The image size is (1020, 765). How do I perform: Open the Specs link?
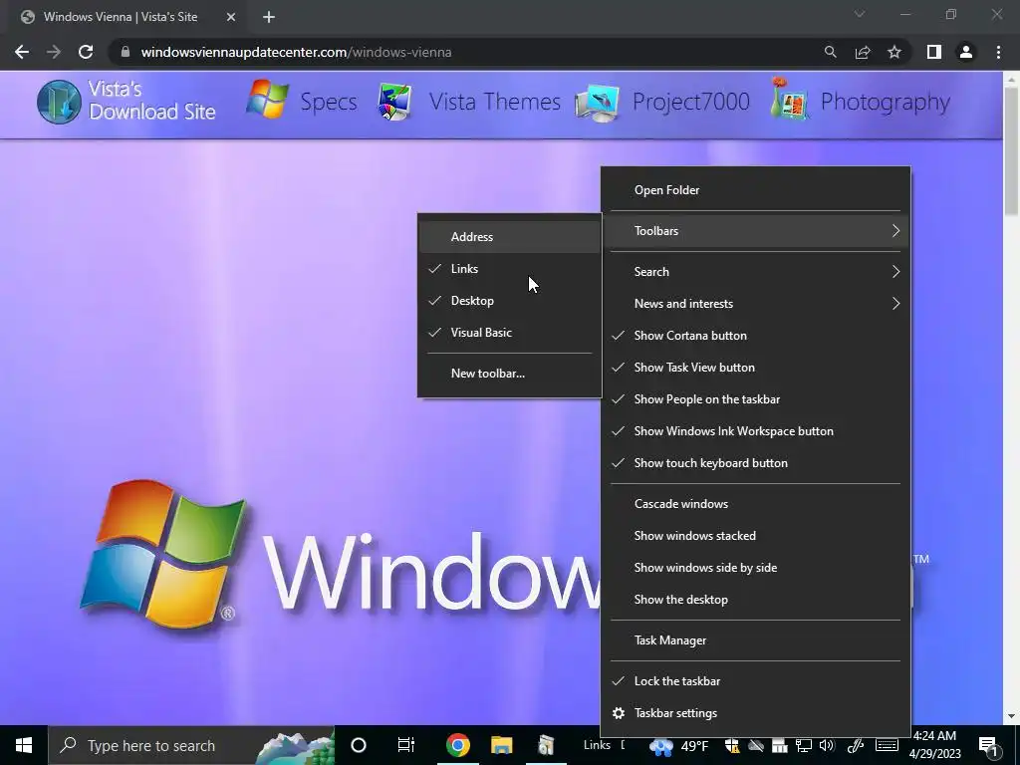point(329,103)
